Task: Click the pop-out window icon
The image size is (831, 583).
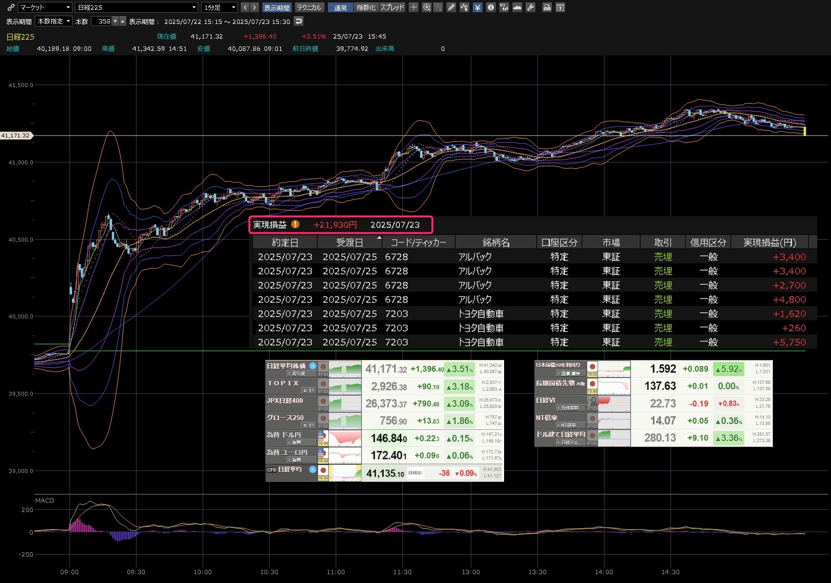Action: (x=560, y=7)
